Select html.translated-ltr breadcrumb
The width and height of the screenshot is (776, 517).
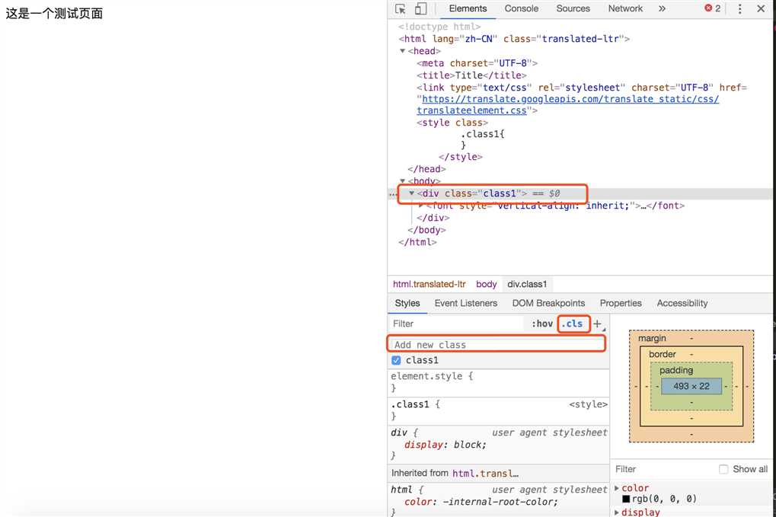pos(429,284)
